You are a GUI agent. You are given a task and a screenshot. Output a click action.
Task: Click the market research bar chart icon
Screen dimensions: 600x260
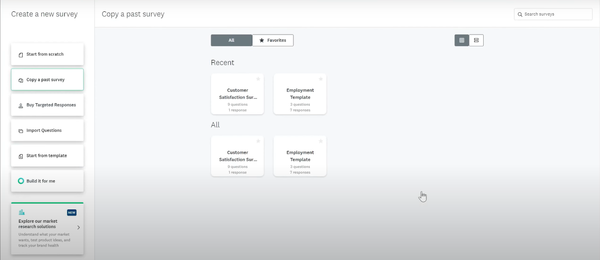coord(22,212)
